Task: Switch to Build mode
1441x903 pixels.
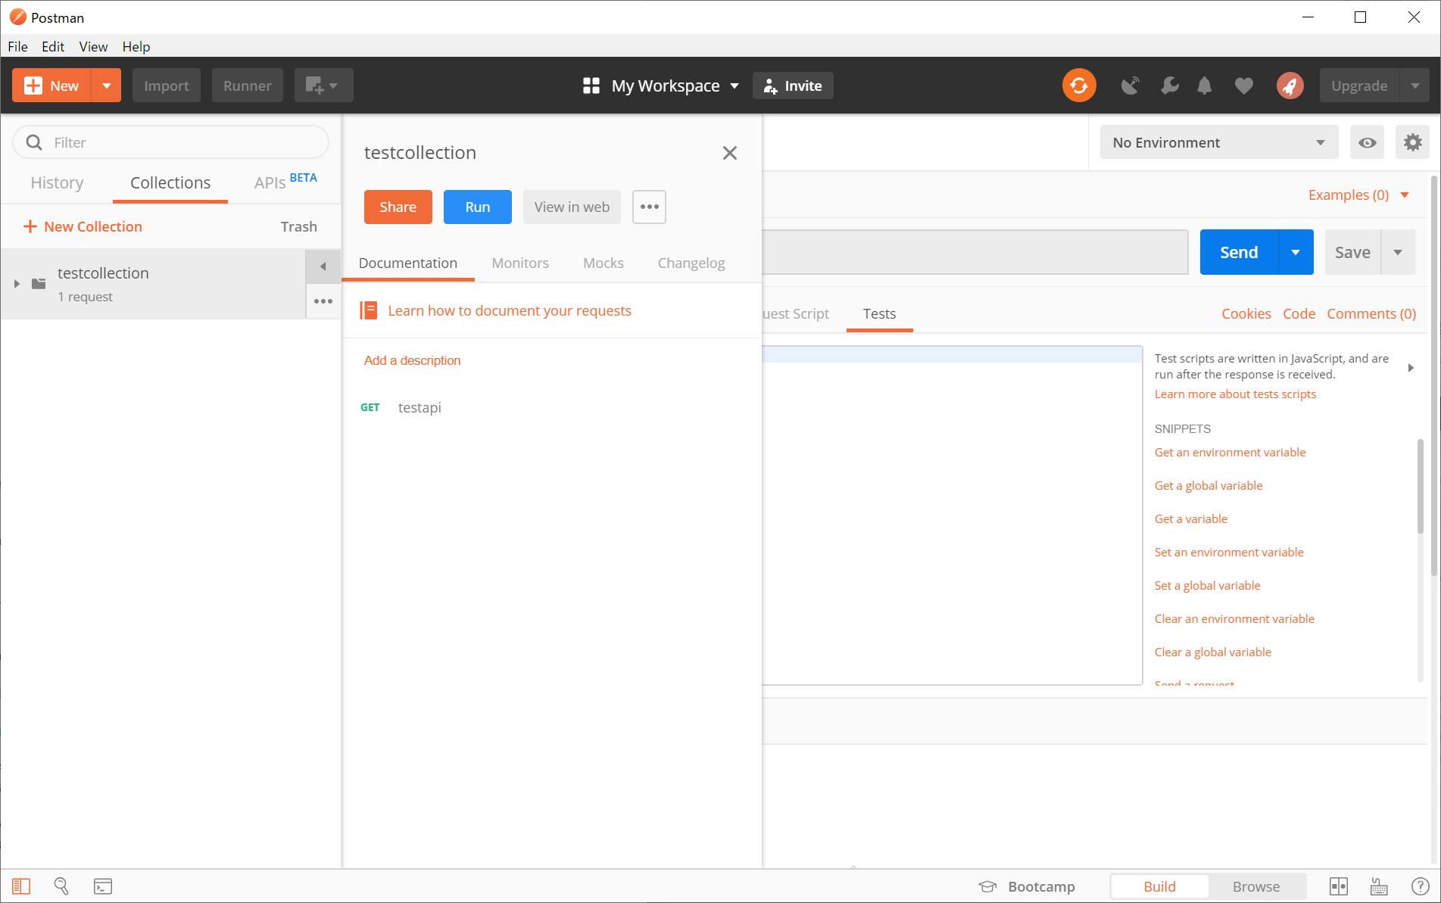Action: tap(1159, 886)
